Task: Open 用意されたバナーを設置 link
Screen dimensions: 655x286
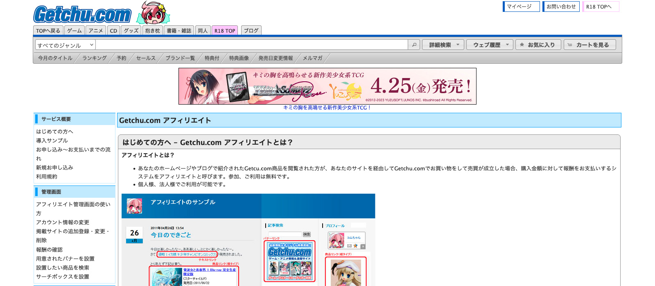Action: click(x=65, y=259)
